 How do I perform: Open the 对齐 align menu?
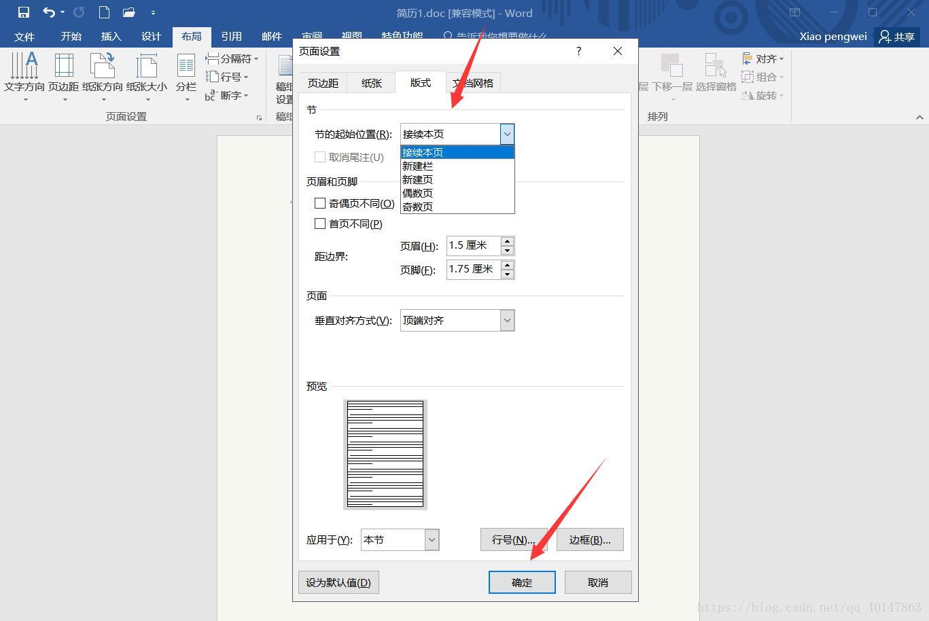pos(763,59)
